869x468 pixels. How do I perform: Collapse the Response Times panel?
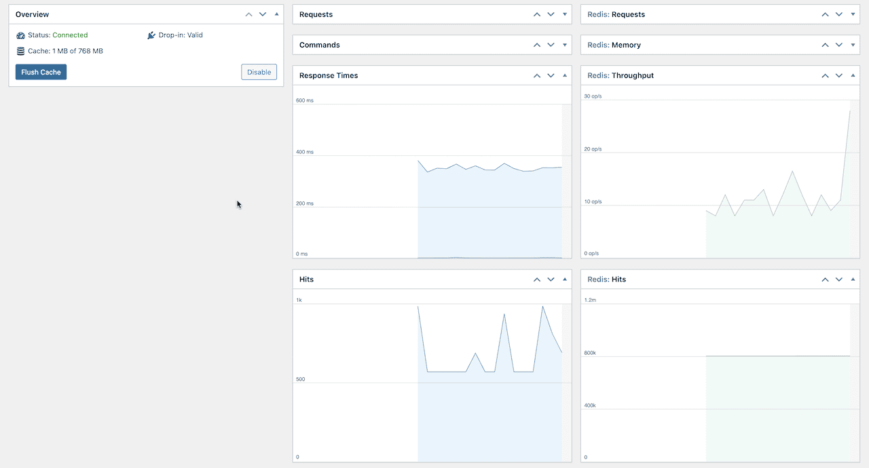point(564,75)
